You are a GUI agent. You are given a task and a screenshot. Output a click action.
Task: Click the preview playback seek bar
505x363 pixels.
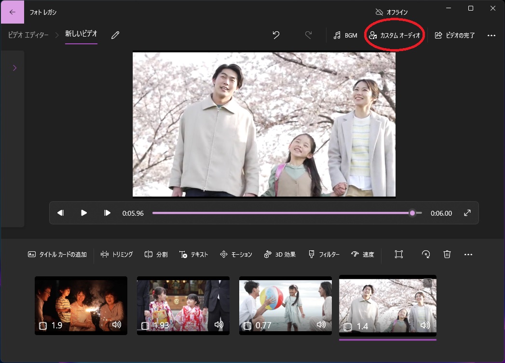pyautogui.click(x=280, y=213)
